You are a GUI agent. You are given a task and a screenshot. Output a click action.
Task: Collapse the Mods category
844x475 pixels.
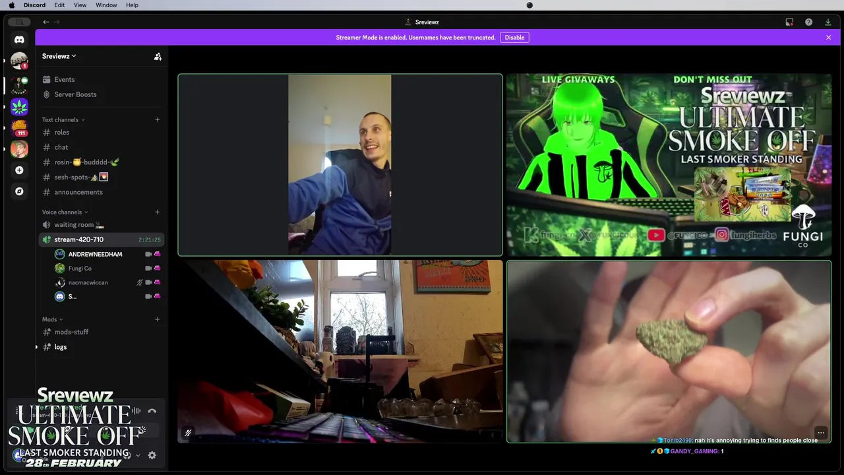coord(53,319)
